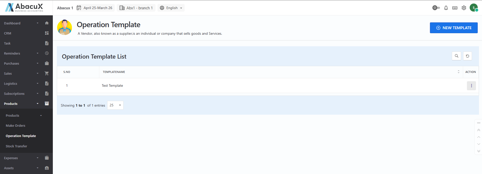The height and width of the screenshot is (174, 482).
Task: Click the refresh icon in template list
Action: click(x=467, y=56)
